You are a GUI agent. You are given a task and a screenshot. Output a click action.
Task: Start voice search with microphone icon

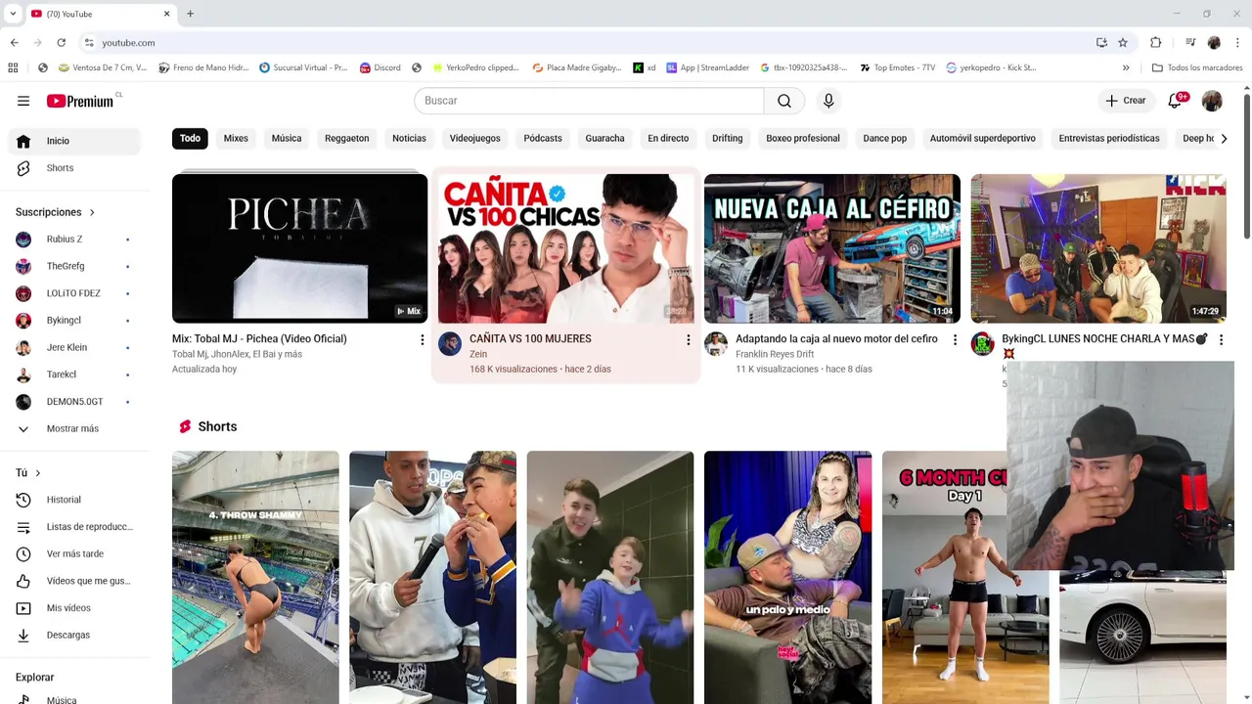point(828,101)
